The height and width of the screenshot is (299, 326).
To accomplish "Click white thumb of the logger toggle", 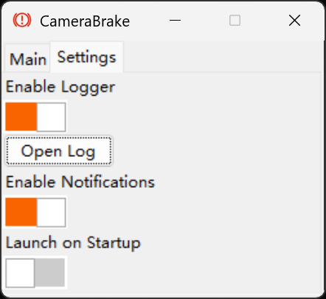I will [51, 117].
